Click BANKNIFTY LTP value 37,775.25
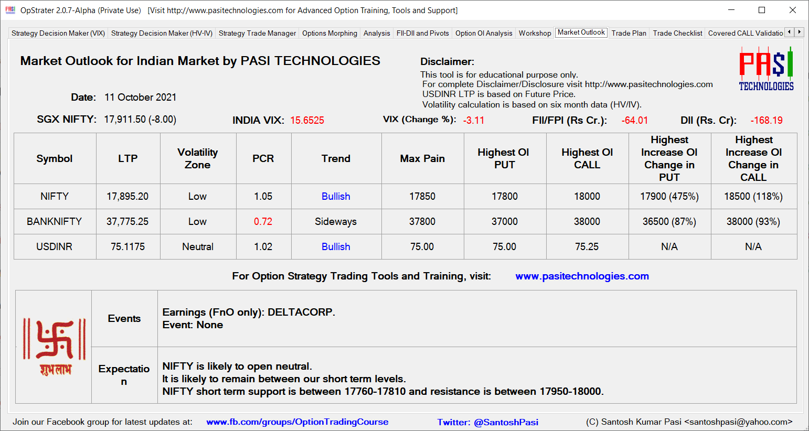809x431 pixels. click(127, 221)
